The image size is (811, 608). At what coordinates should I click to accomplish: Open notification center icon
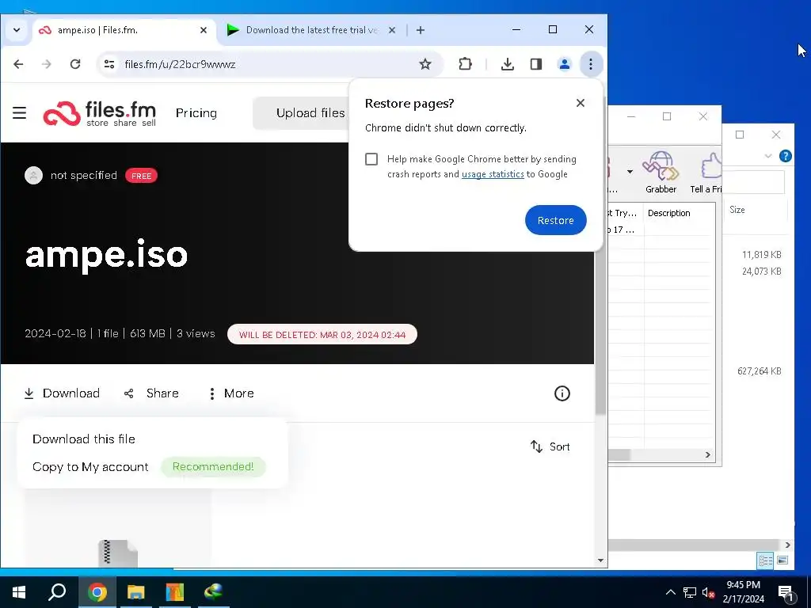(786, 593)
